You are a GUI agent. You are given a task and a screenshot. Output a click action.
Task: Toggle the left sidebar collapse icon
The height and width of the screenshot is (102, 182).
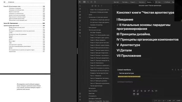pos(80,2)
